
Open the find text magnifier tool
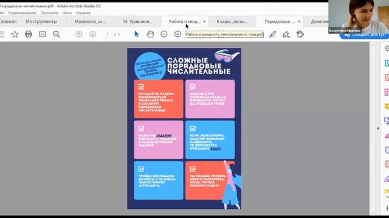(57, 34)
